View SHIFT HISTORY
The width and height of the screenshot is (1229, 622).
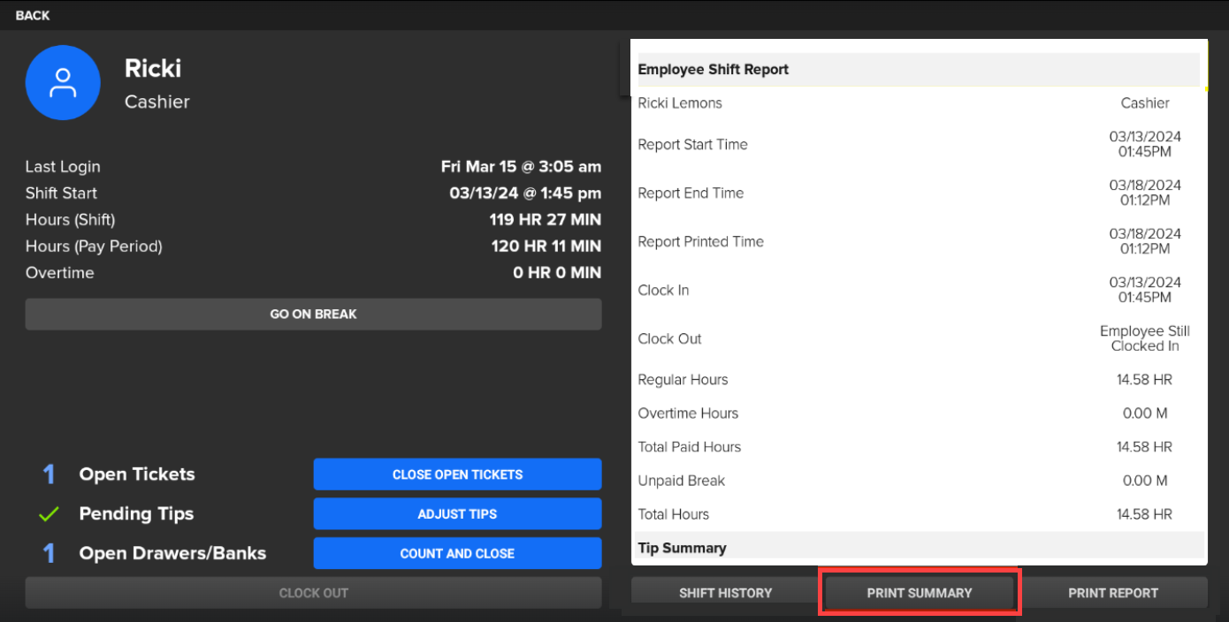coord(725,593)
